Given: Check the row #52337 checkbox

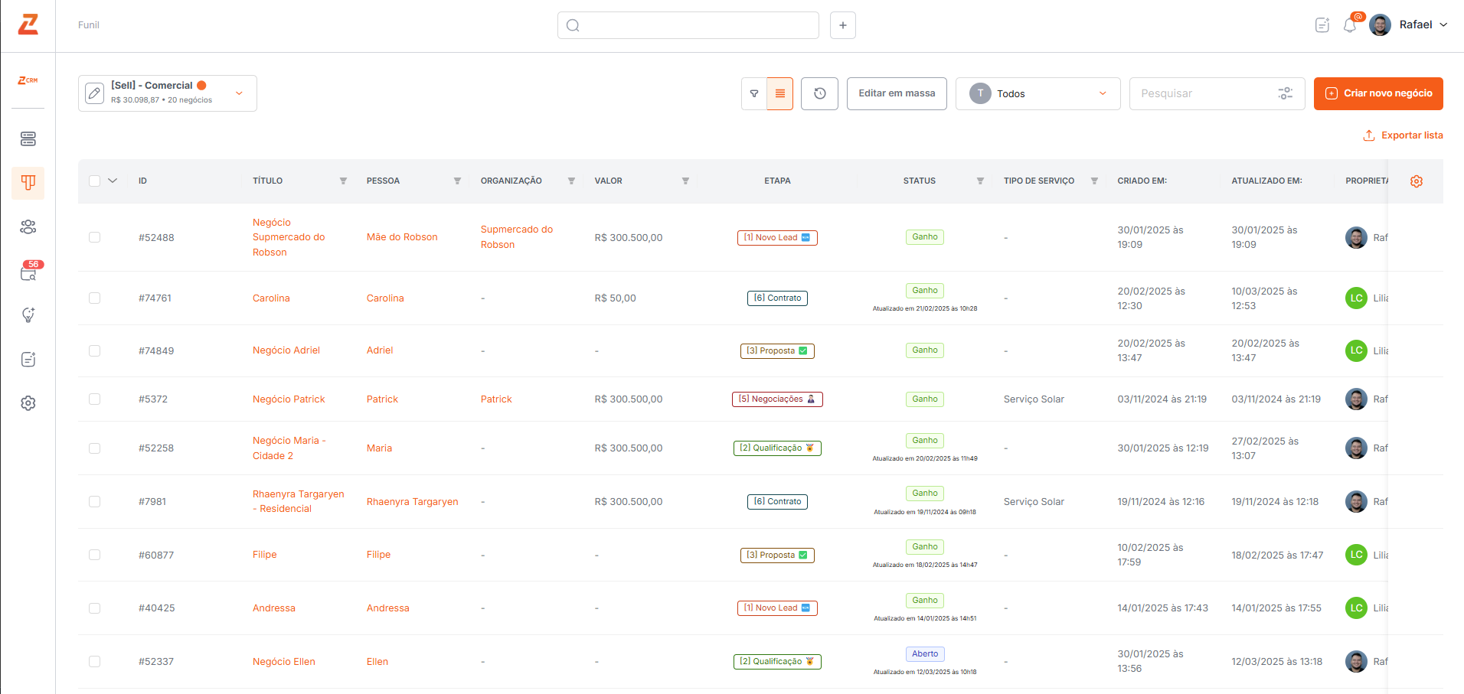Looking at the screenshot, I should [x=94, y=661].
